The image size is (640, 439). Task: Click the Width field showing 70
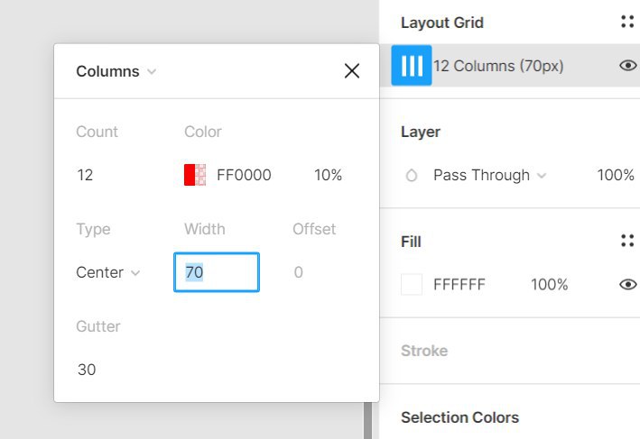coord(217,272)
